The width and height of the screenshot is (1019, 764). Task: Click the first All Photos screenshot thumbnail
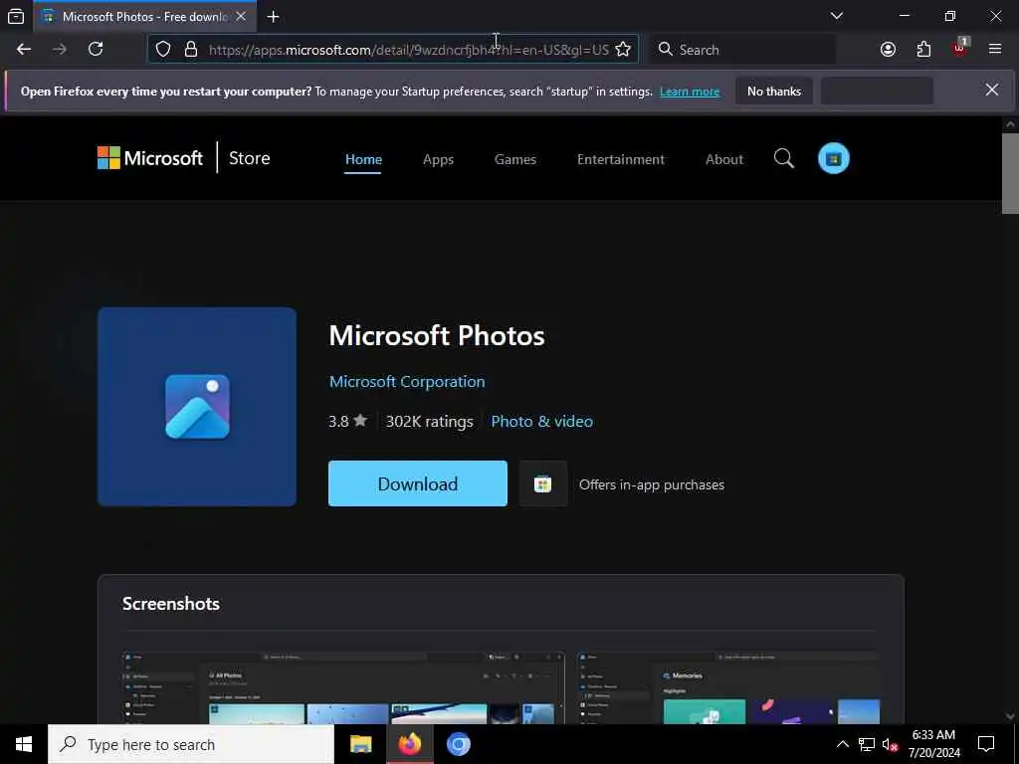(343, 687)
